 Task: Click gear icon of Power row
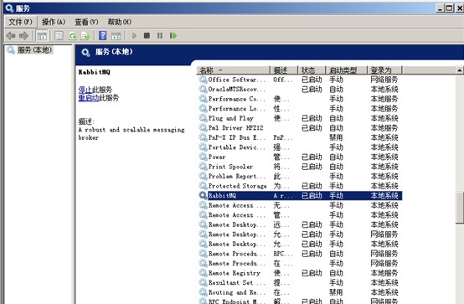203,157
